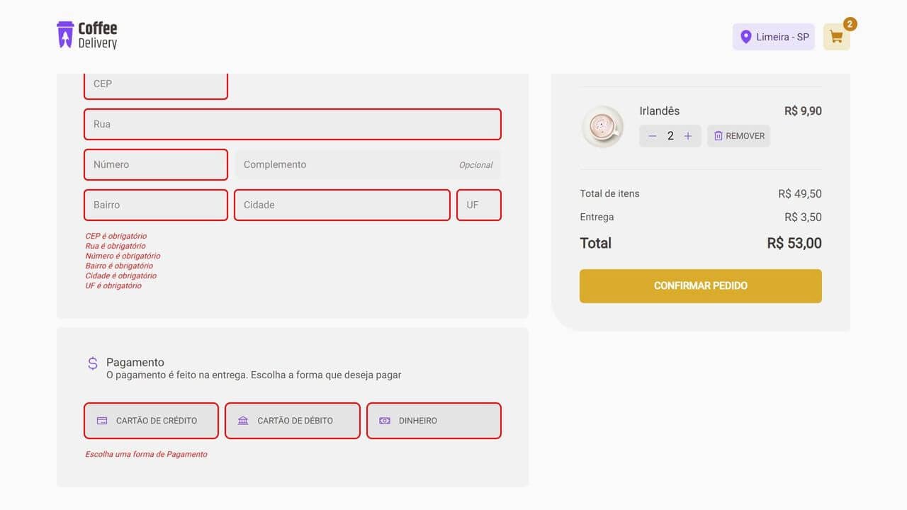
Task: Select Cartão de Crédito as payment method
Action: click(151, 420)
